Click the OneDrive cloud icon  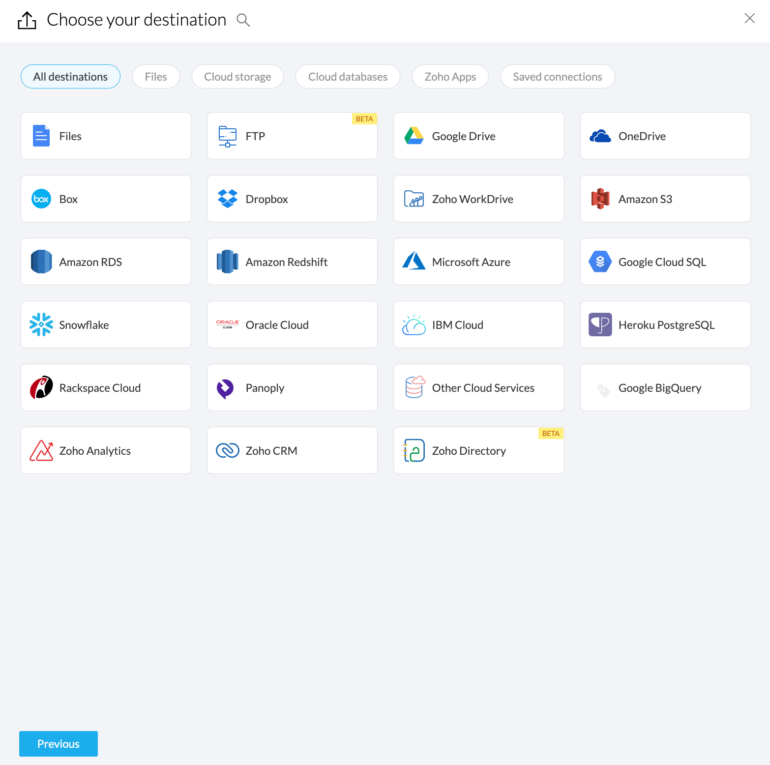point(600,136)
